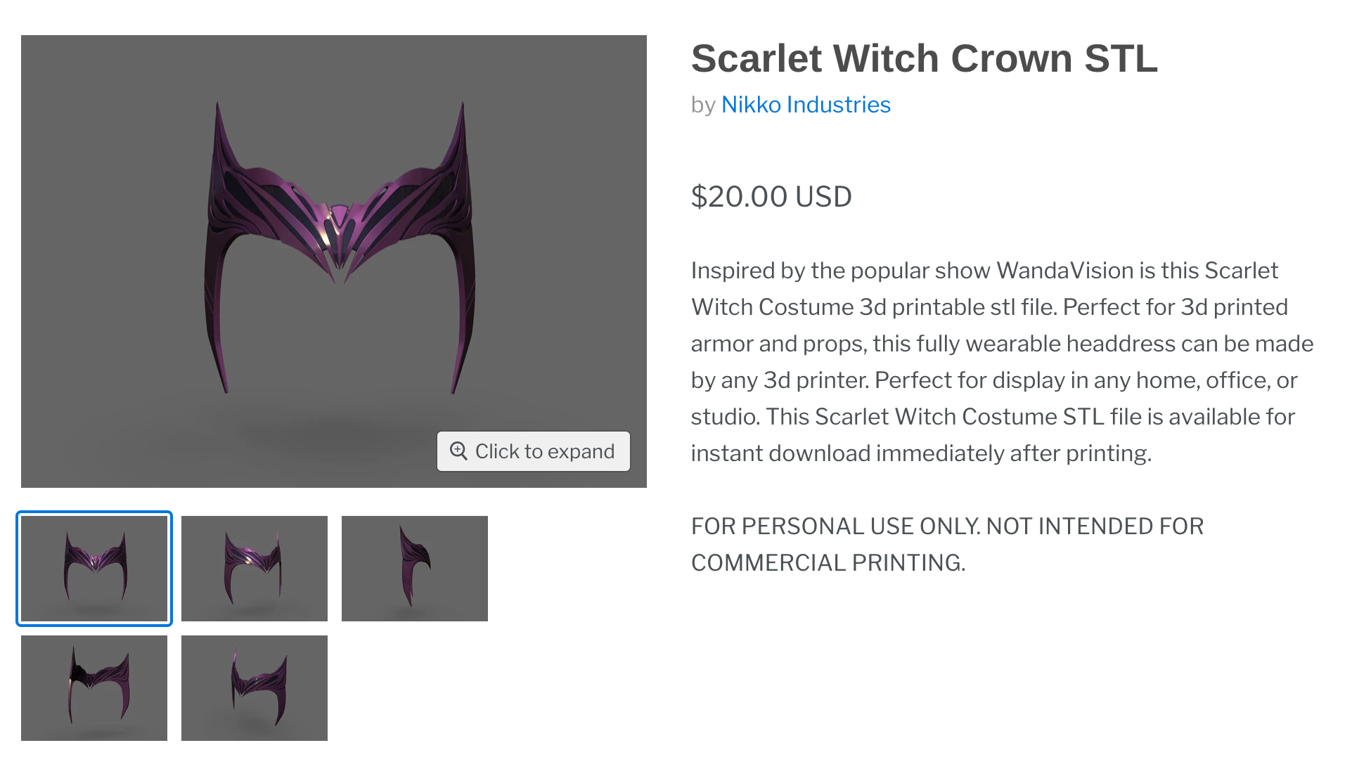Image resolution: width=1371 pixels, height=776 pixels.
Task: Click the left horn tip of large crown
Action: pyautogui.click(x=218, y=108)
